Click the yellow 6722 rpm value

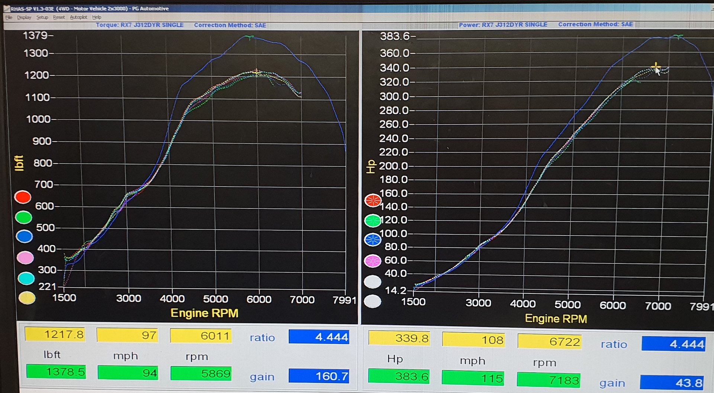click(550, 341)
